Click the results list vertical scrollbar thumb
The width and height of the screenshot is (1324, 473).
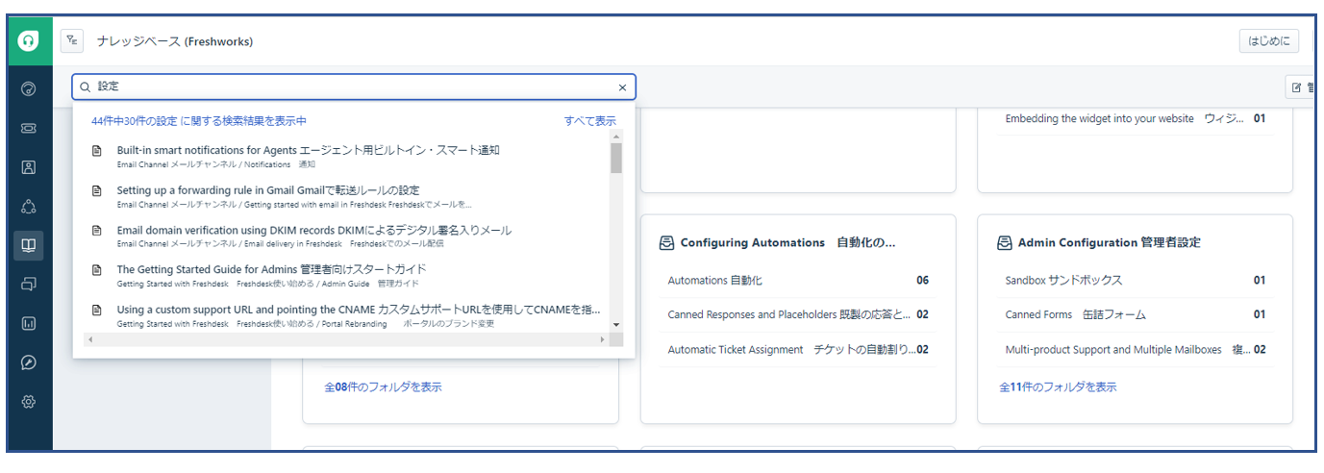[616, 159]
